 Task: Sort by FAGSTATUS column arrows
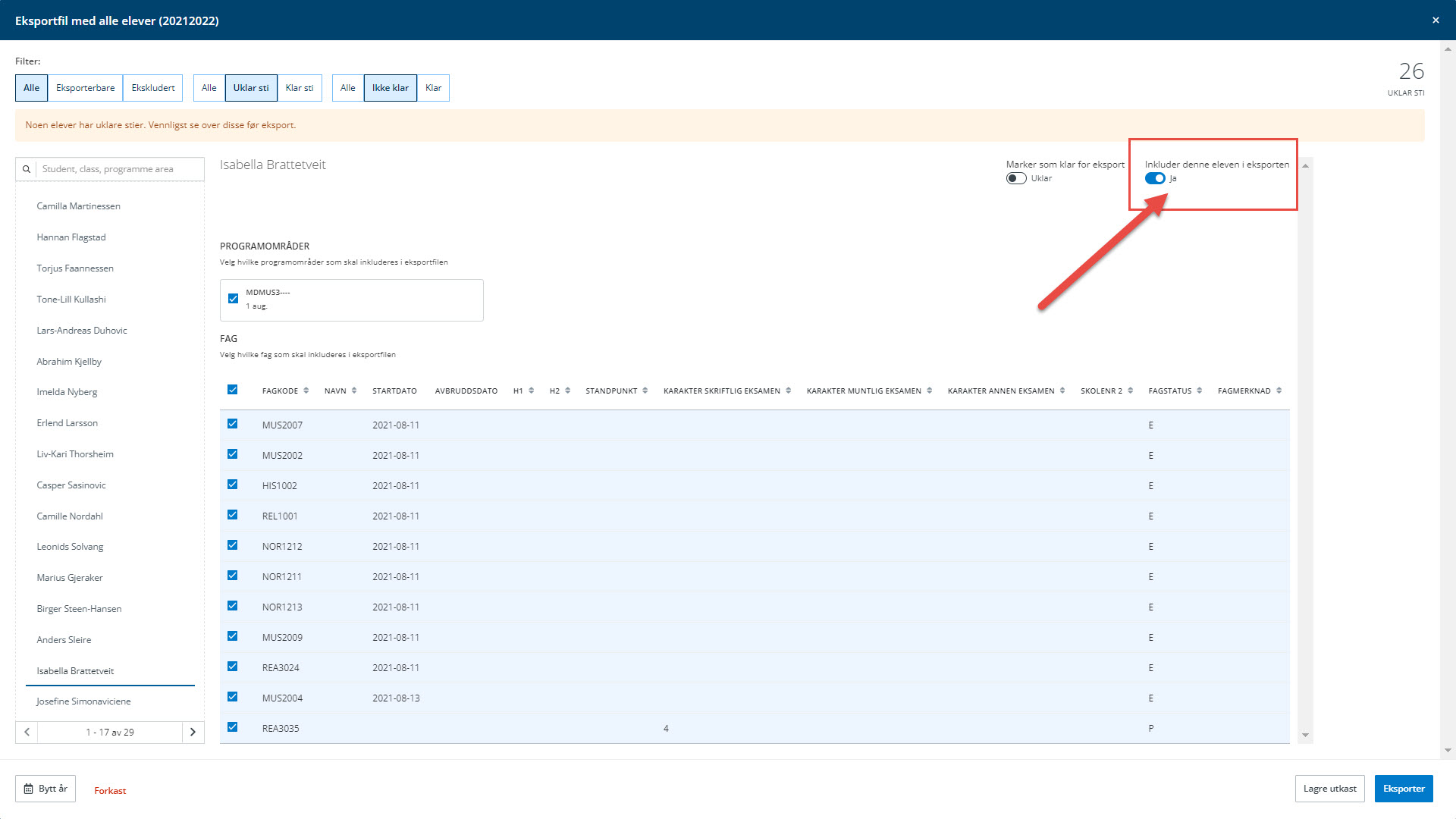[1200, 391]
